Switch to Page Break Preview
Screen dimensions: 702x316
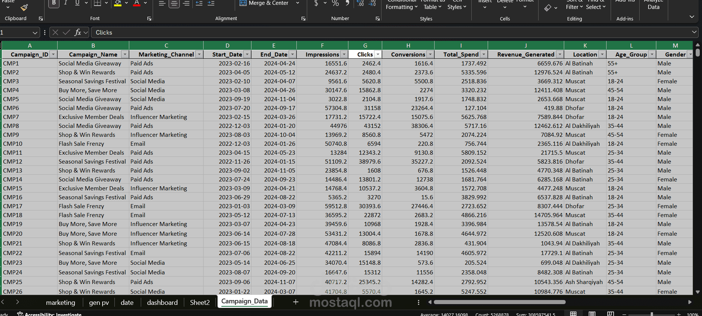click(x=611, y=313)
